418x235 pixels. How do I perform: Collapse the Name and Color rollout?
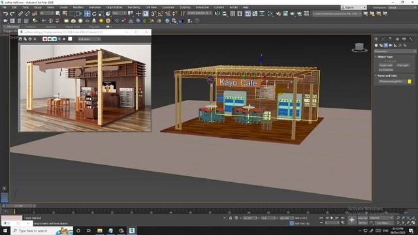coord(387,76)
